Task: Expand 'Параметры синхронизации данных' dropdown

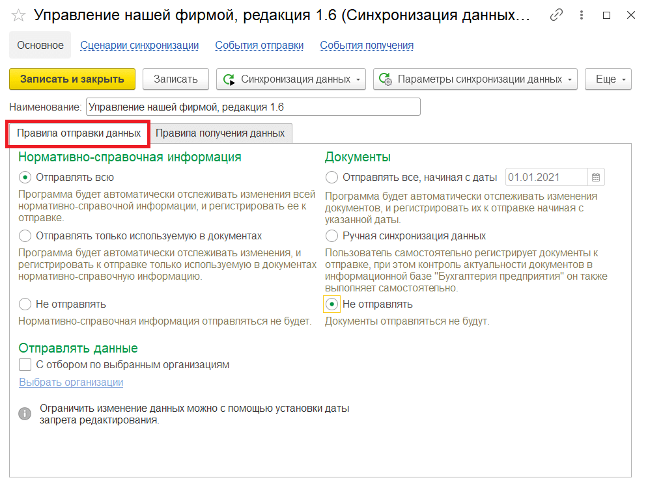Action: click(x=475, y=79)
